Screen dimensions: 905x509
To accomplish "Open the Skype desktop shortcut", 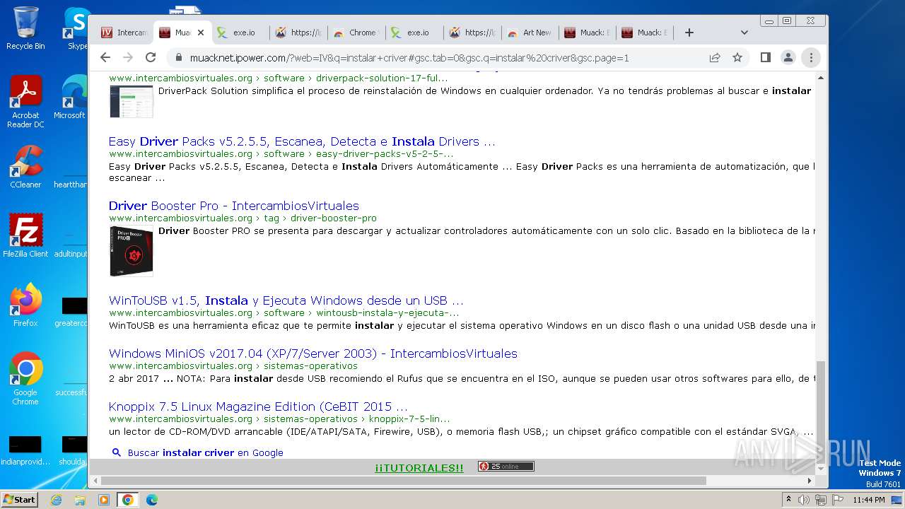I will 76,28.
